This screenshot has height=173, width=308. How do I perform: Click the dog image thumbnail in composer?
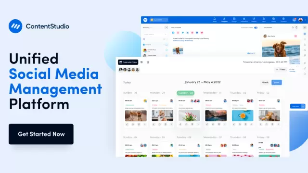178,50
